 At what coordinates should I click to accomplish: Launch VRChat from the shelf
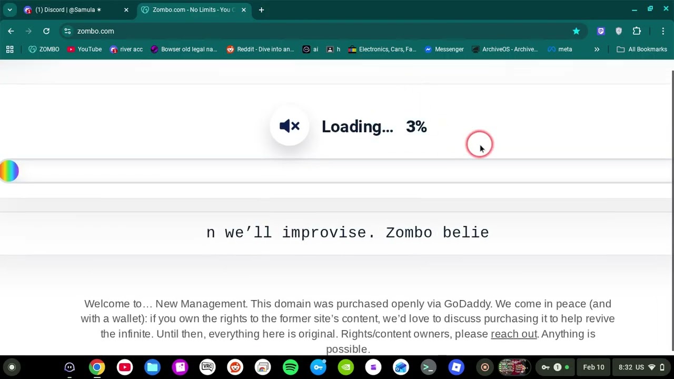pos(207,367)
